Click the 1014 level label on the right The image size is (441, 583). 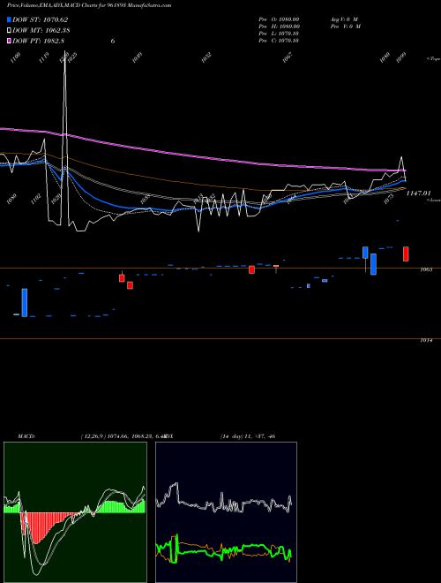click(426, 340)
